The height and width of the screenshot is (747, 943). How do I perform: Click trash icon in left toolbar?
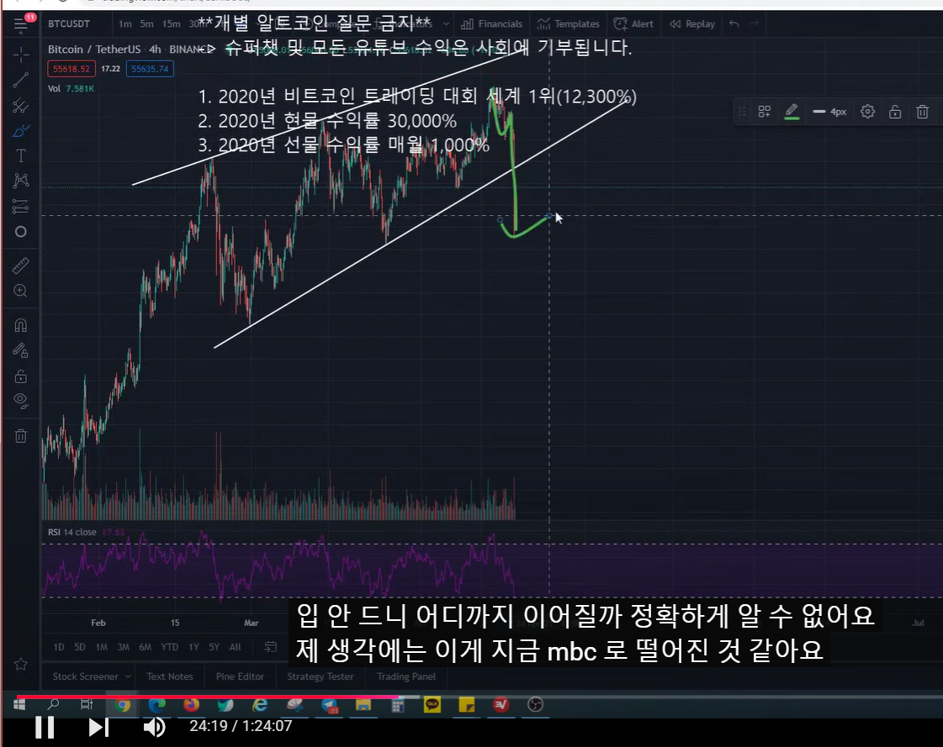[x=21, y=436]
